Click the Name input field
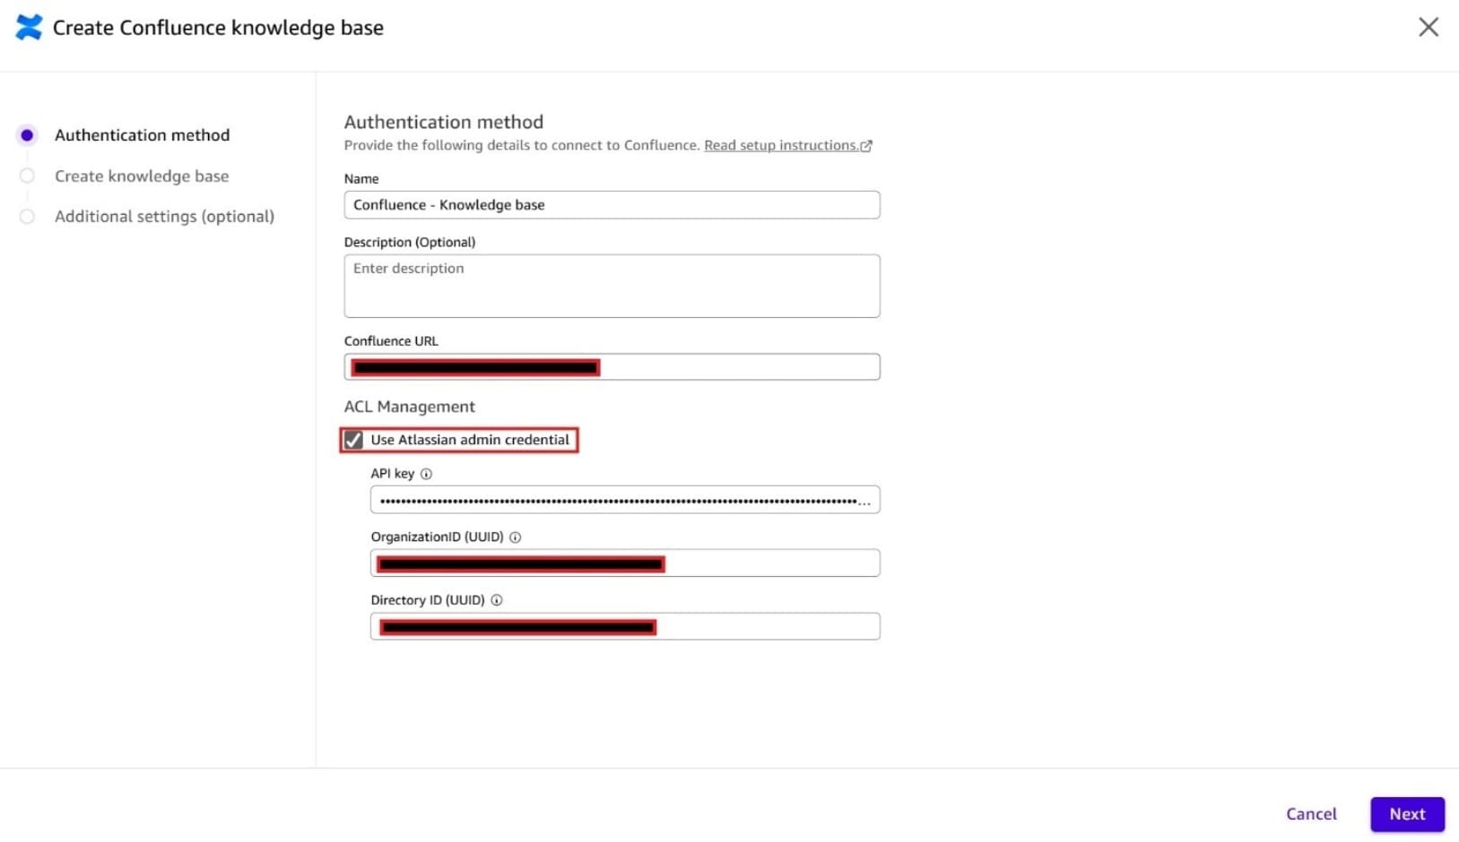Viewport: 1459px width, 842px height. 612,204
